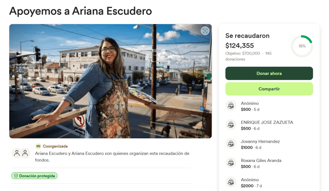Select donor name Roxana Giles Aranda
329x191 pixels.
click(x=261, y=161)
